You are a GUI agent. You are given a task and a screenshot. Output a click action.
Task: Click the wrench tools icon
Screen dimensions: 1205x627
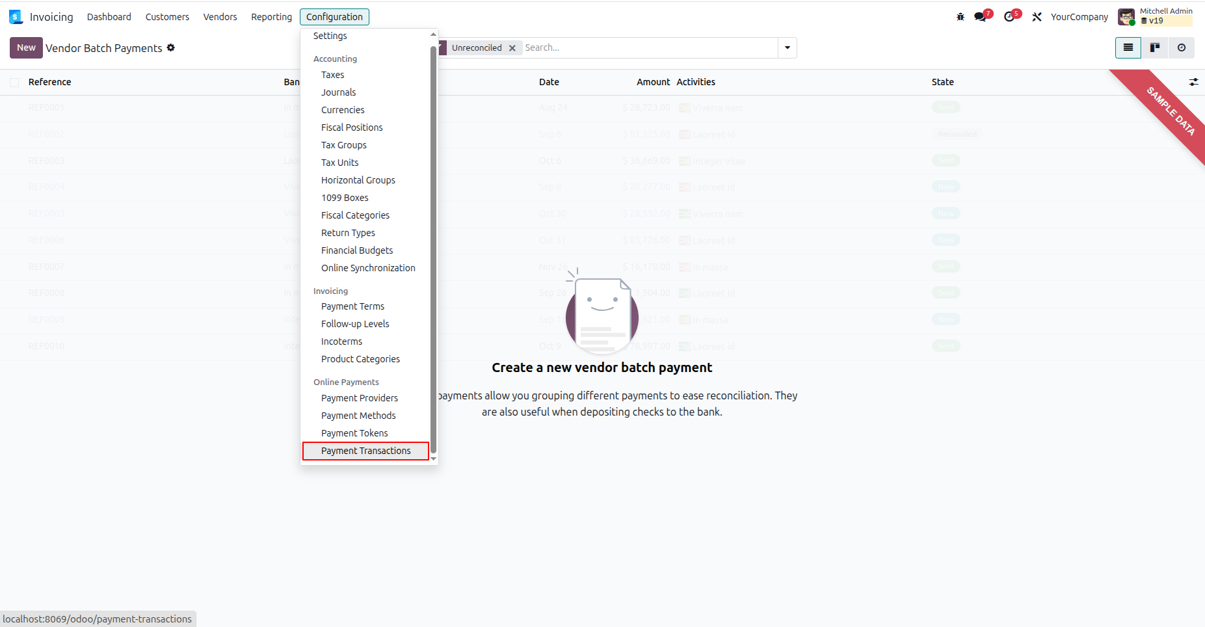coord(1037,17)
